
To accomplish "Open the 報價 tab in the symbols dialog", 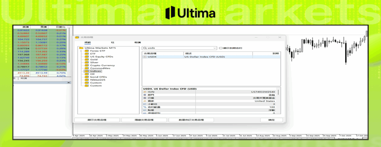I will (138, 42).
